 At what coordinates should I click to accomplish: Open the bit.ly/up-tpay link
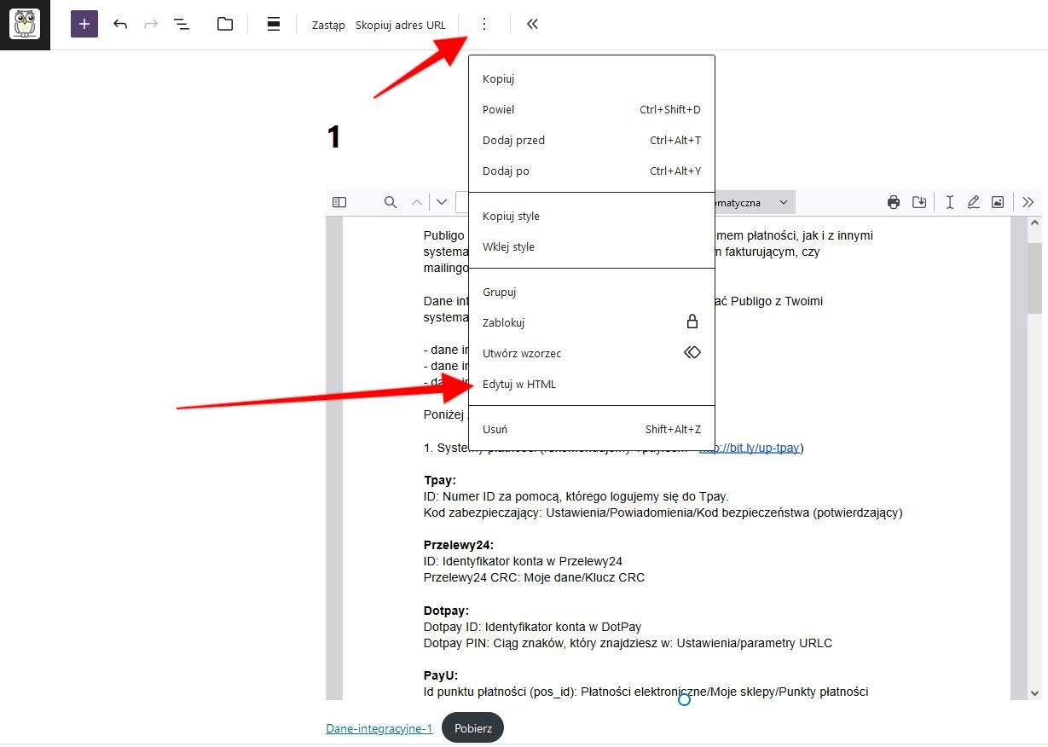coord(749,448)
